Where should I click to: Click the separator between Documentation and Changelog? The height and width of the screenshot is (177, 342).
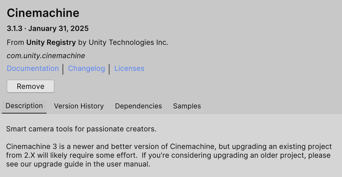click(x=63, y=69)
